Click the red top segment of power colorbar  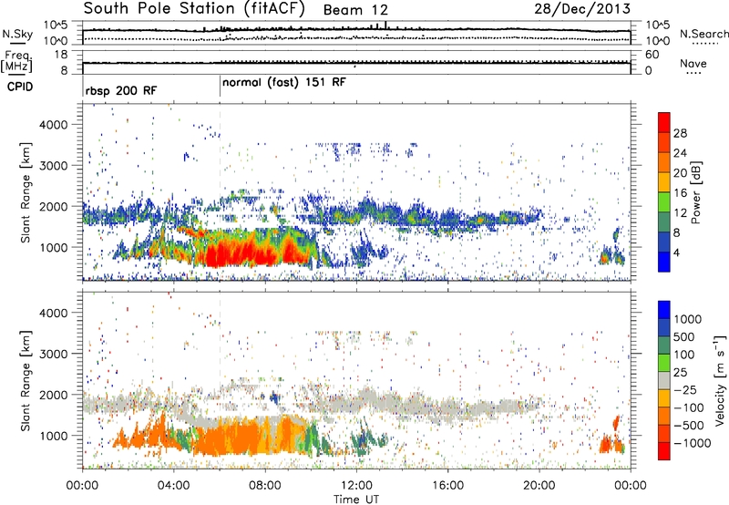click(x=664, y=123)
